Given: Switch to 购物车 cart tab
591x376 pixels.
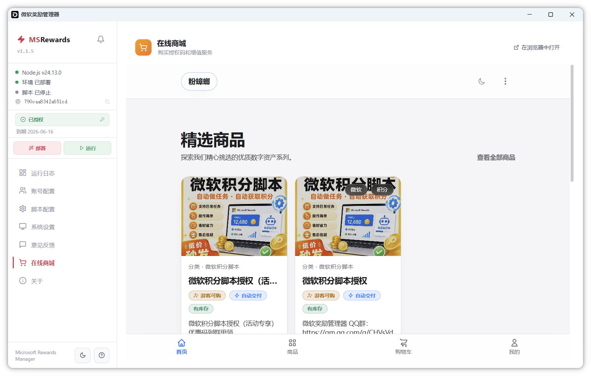Looking at the screenshot, I should [403, 347].
